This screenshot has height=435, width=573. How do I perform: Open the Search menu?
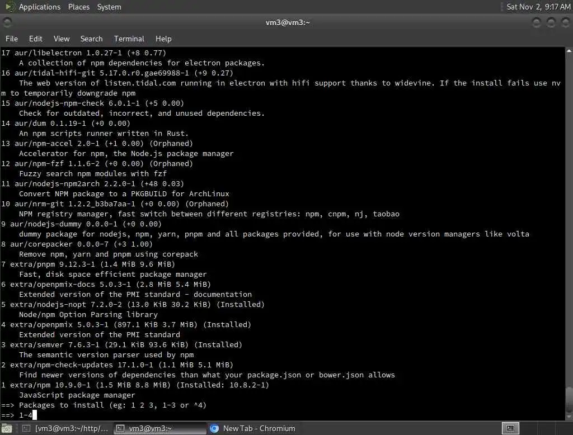[91, 39]
